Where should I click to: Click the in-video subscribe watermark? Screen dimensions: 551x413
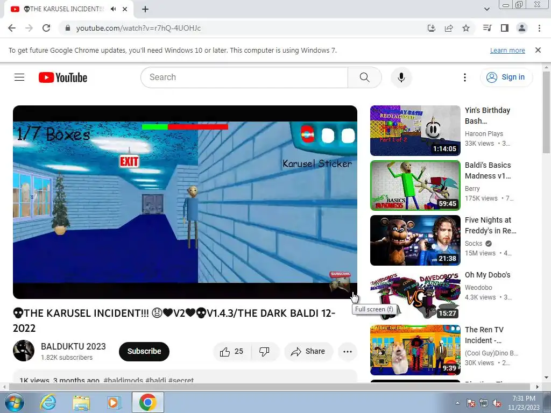click(x=340, y=281)
